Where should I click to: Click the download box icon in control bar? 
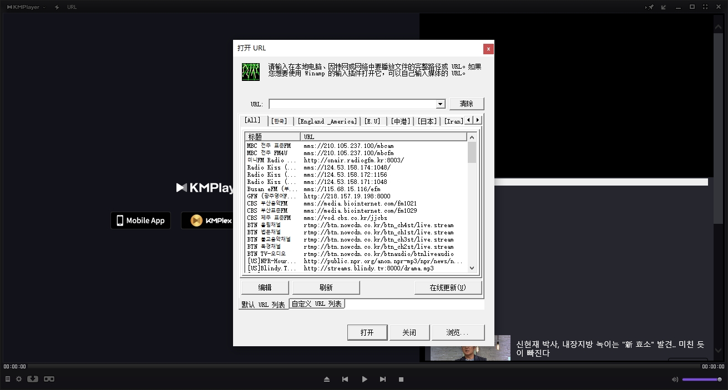(x=33, y=379)
